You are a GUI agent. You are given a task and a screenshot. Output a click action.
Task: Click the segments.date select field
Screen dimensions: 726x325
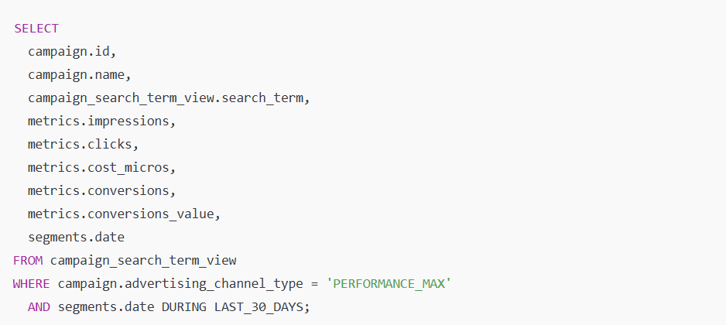tap(76, 238)
